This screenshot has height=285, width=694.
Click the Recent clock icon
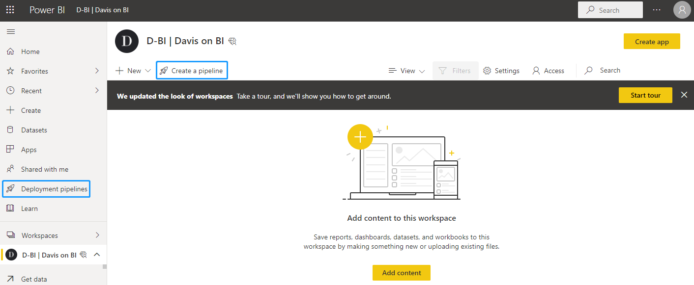[10, 90]
